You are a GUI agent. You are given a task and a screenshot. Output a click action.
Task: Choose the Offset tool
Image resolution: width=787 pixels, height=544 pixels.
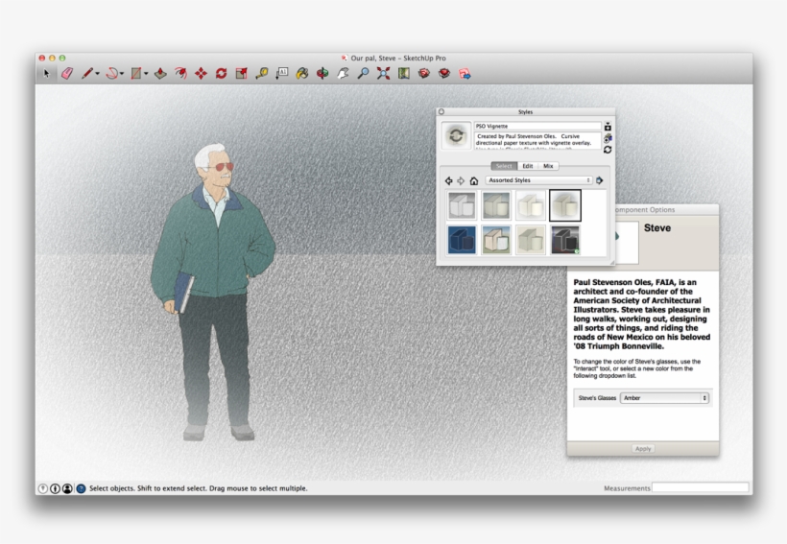[x=180, y=74]
